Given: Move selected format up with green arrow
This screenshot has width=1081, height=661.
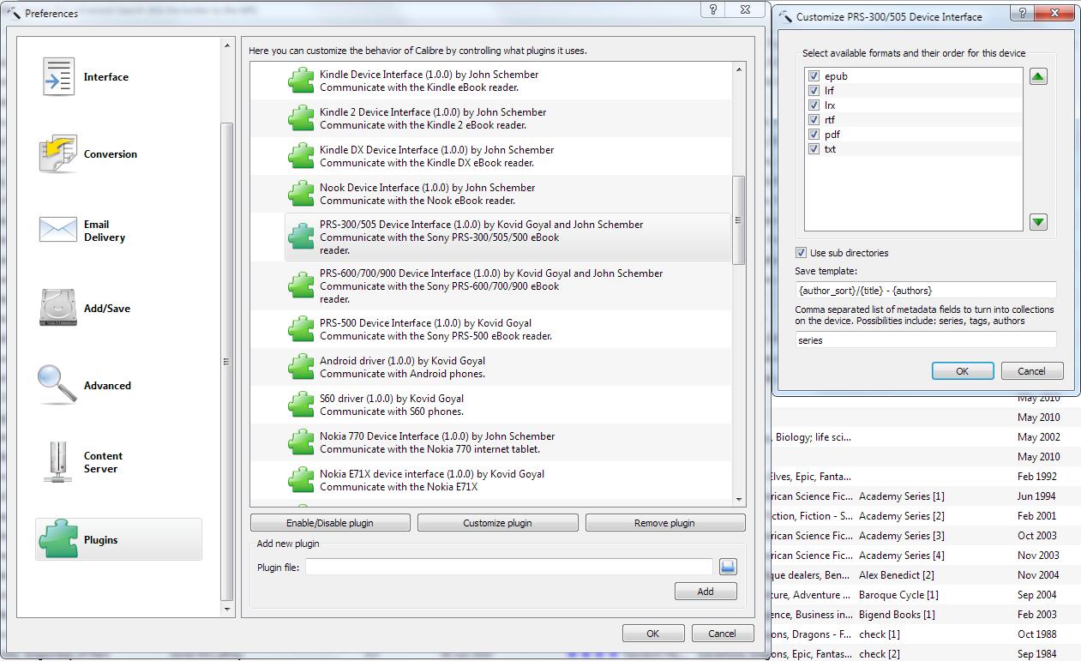Looking at the screenshot, I should click(x=1038, y=77).
